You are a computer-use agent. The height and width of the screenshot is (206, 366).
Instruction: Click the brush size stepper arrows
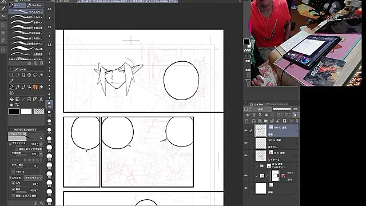(x=37, y=144)
